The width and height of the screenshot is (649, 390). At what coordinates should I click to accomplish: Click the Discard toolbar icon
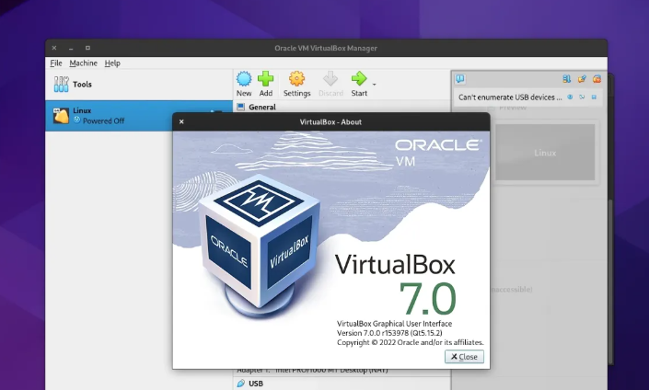pos(330,78)
